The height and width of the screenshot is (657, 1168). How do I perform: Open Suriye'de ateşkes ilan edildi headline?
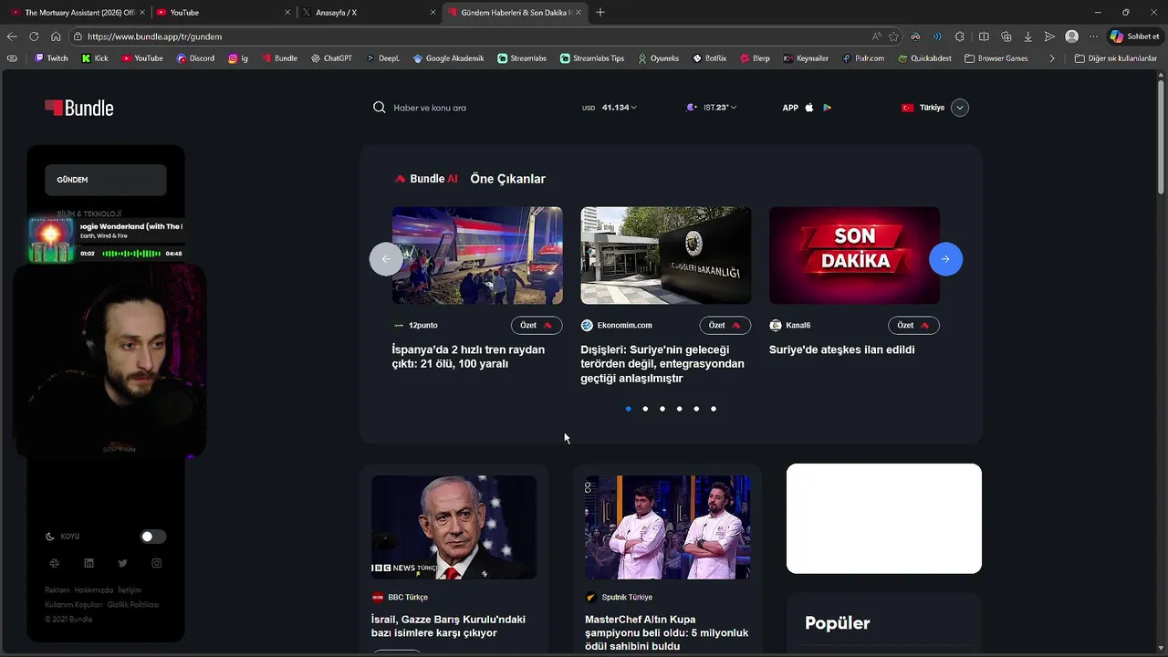(x=841, y=349)
